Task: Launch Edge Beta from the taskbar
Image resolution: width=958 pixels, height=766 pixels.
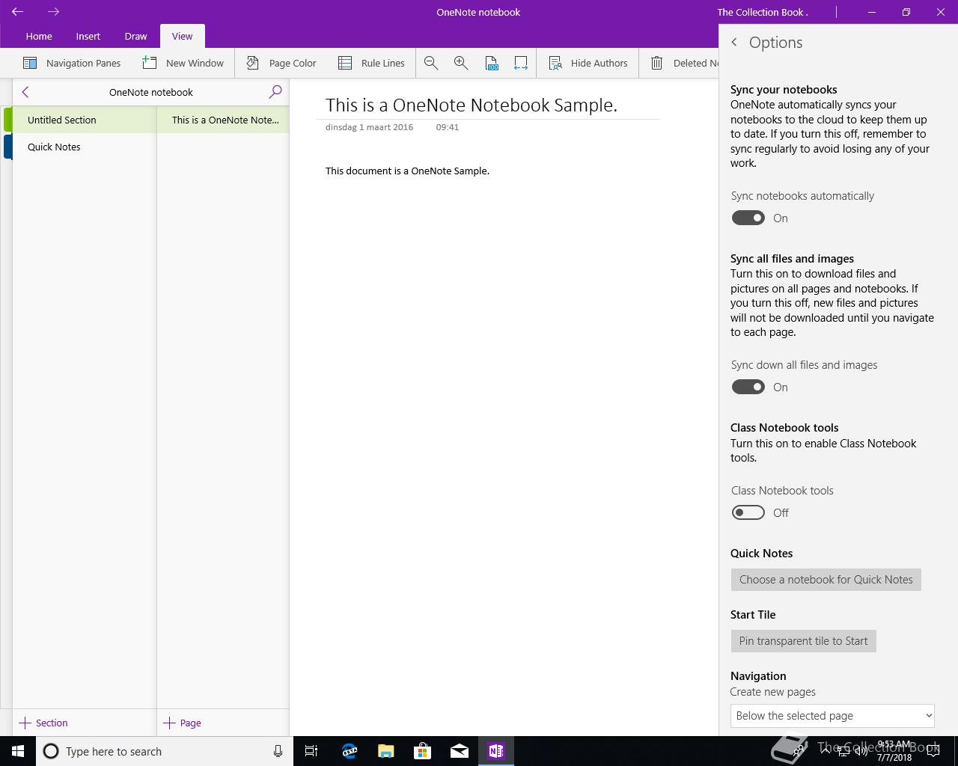Action: tap(349, 751)
